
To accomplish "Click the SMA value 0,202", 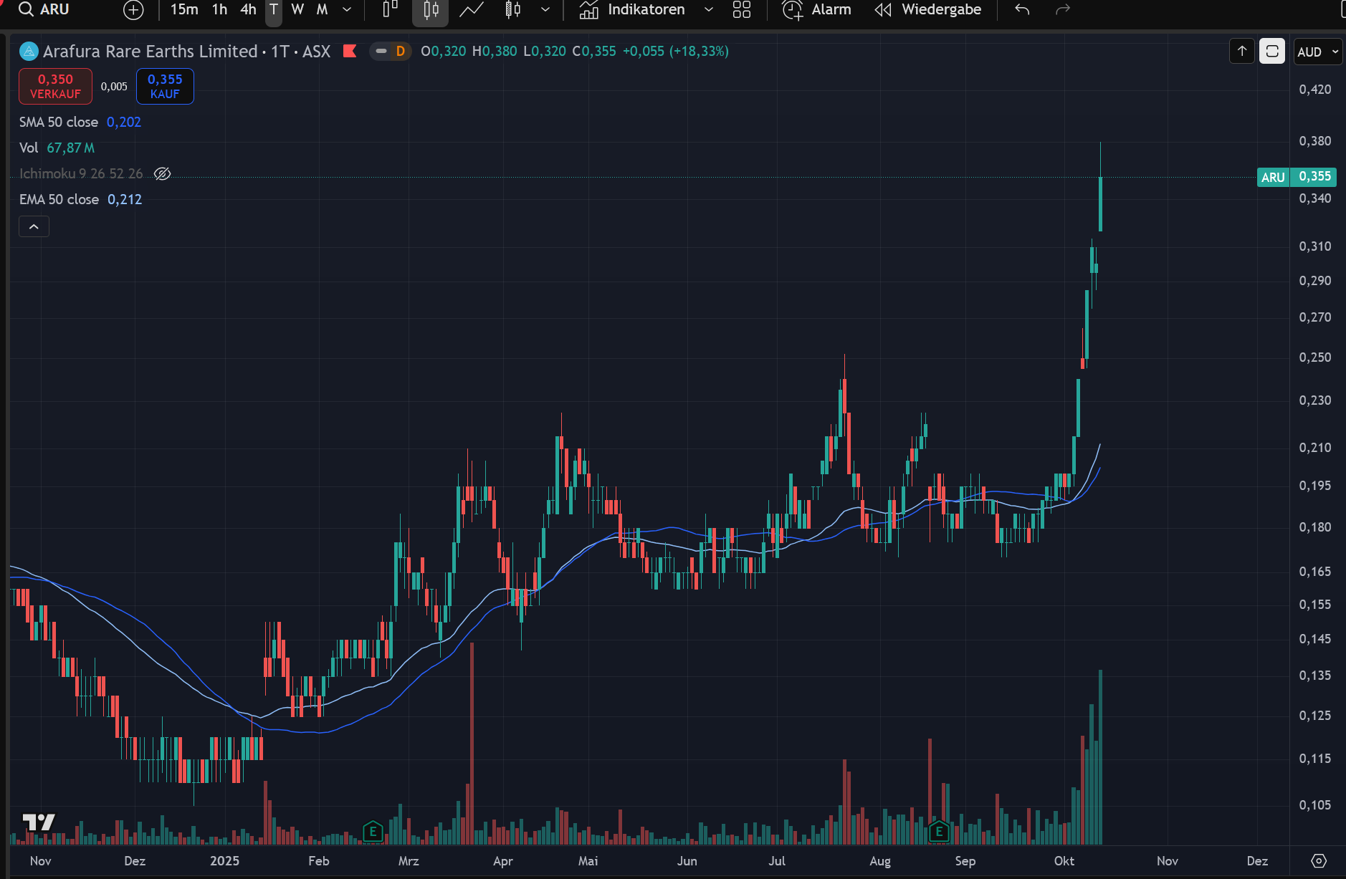I will [x=124, y=122].
